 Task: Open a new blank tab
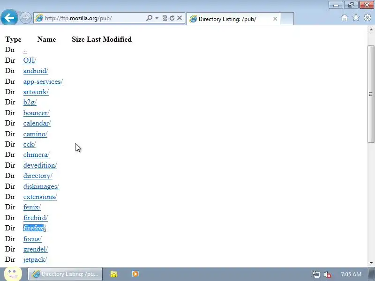[x=287, y=19]
